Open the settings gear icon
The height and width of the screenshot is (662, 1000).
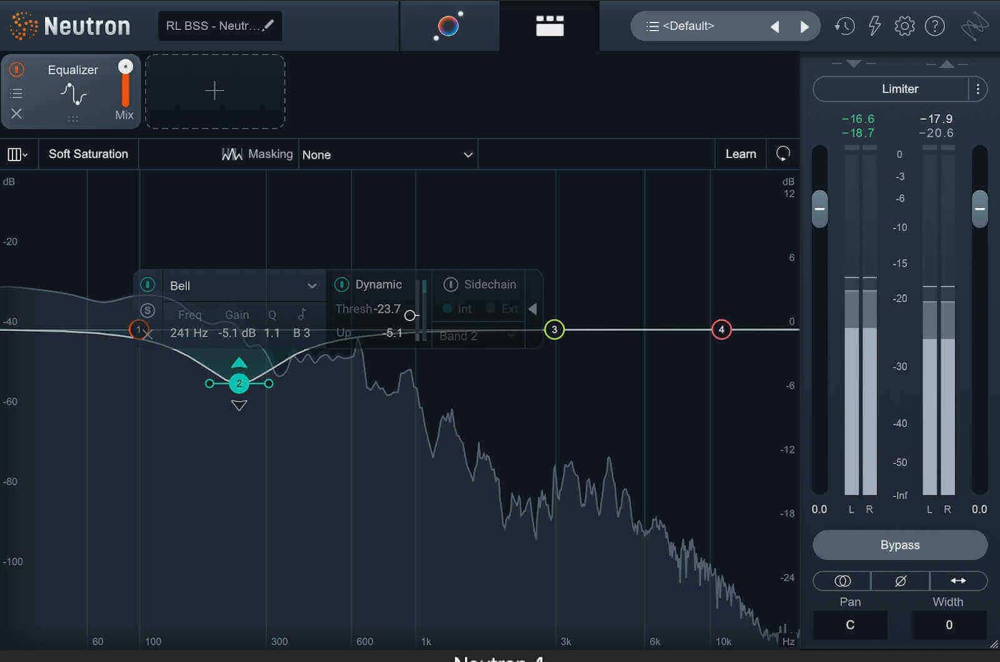(x=904, y=26)
